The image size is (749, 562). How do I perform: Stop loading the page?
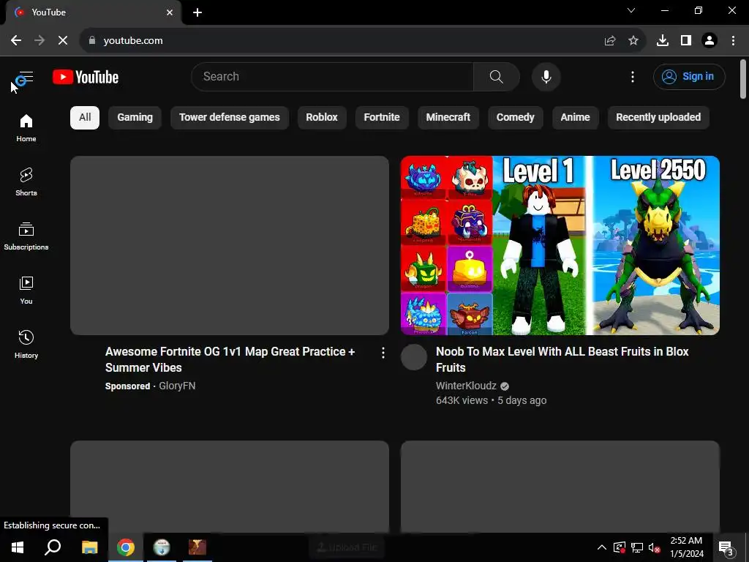tap(63, 41)
